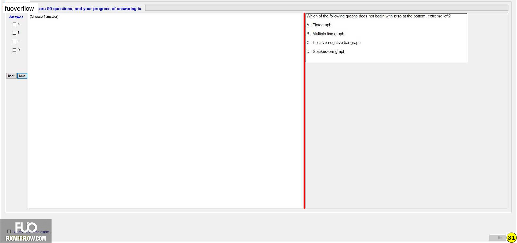Click the (Choose 1 answer) instruction text
The height and width of the screenshot is (243, 517).
pyautogui.click(x=44, y=17)
